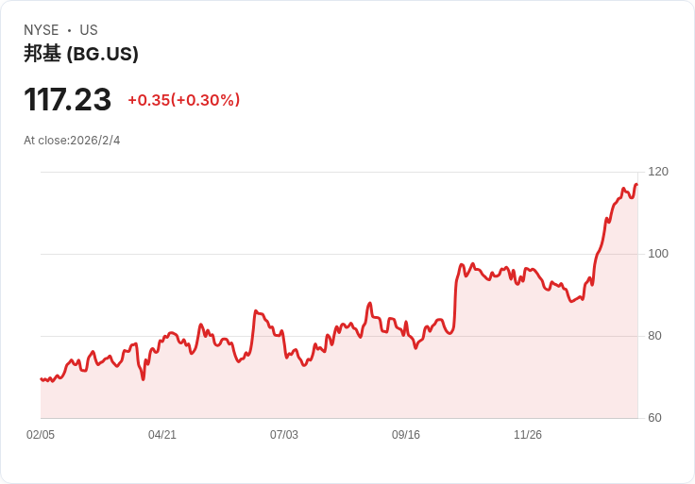The width and height of the screenshot is (695, 484).
Task: Click the 80 price axis label
Action: click(654, 336)
